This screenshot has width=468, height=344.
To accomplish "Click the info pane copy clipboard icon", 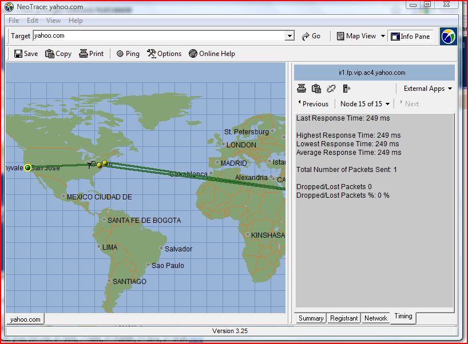I will [x=316, y=89].
